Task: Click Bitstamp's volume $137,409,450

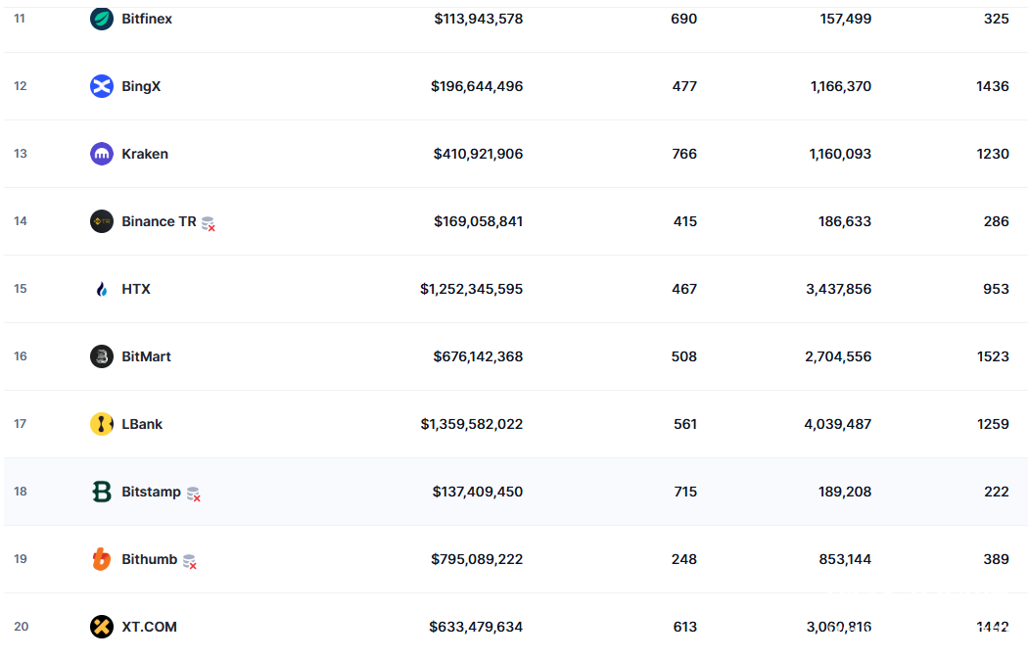Action: [478, 492]
